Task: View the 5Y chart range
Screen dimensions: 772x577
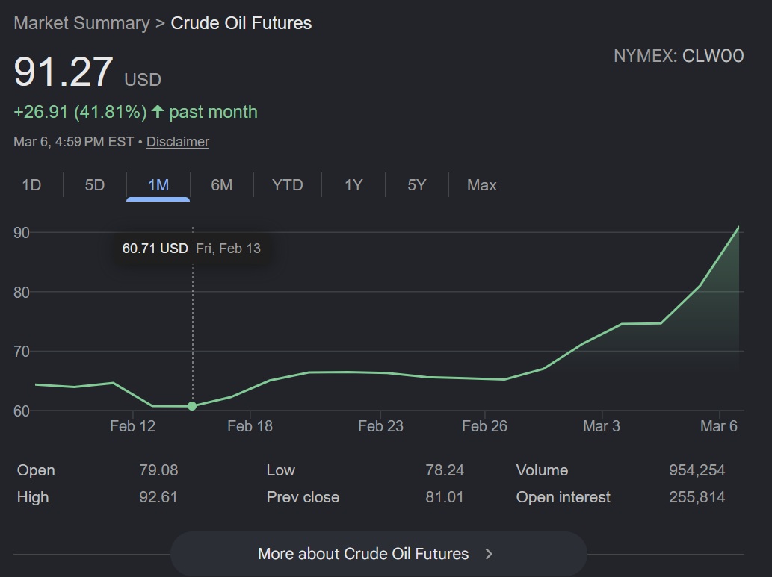Action: (x=417, y=185)
